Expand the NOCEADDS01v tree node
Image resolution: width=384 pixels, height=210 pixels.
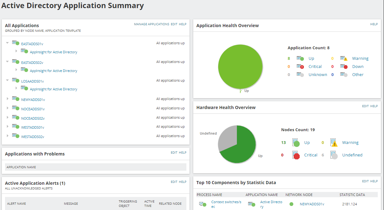pos(7,108)
